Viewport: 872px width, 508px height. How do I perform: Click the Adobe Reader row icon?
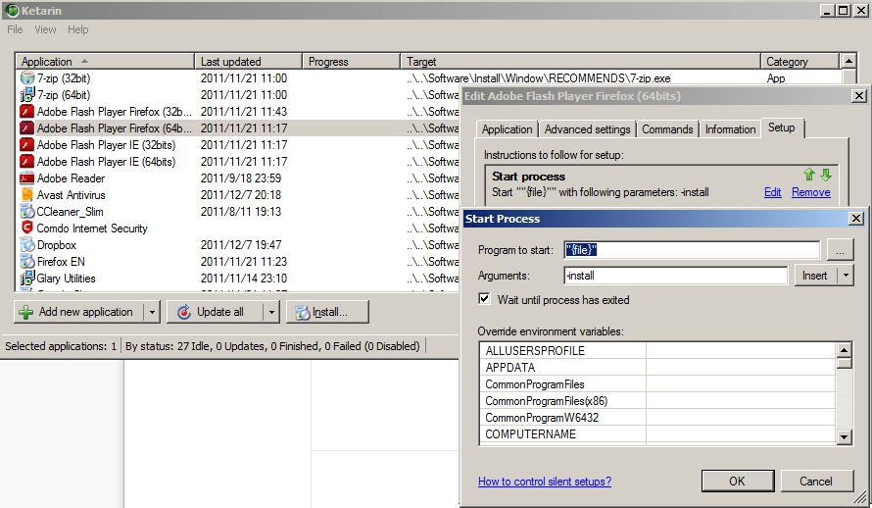point(27,178)
